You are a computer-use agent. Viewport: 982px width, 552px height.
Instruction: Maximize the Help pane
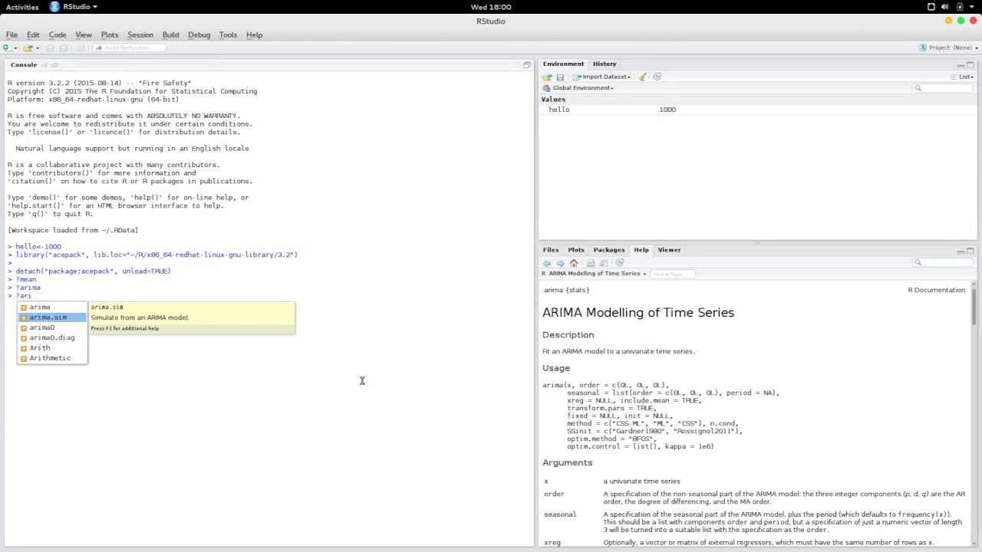click(x=970, y=251)
